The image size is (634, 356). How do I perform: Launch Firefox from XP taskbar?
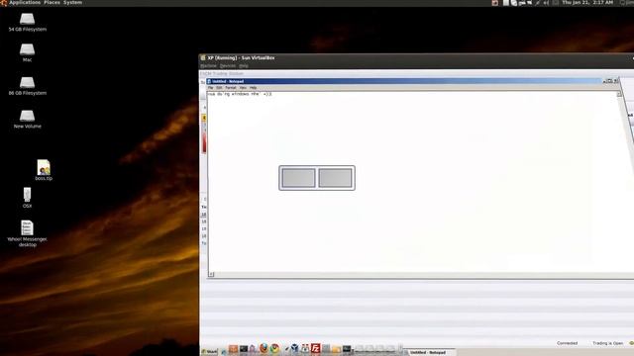point(264,348)
